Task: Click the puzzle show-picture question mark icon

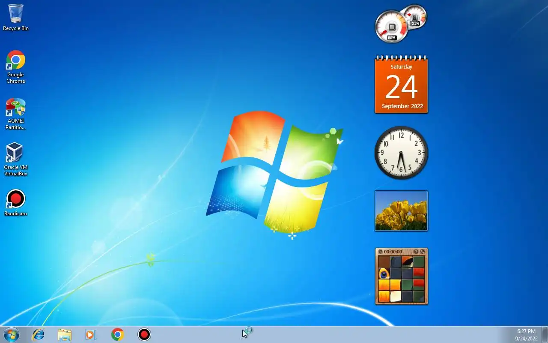Action: (x=416, y=252)
